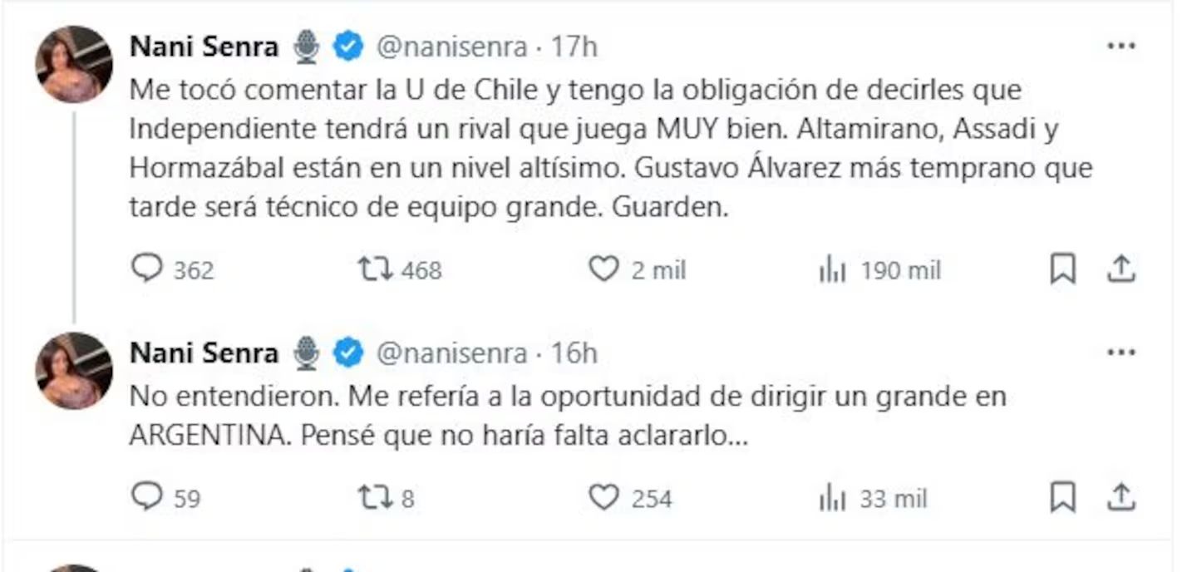The image size is (1197, 572).
Task: Open Nani Senra's avatar on second tweet
Action: coord(74,370)
